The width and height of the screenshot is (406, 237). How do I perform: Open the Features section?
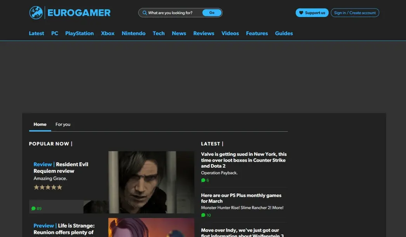(257, 33)
